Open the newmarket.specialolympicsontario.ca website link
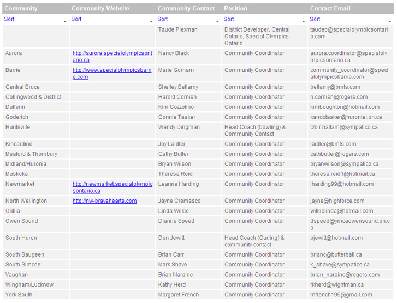 (112, 187)
